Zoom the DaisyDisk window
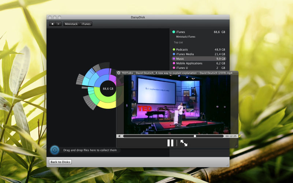 pos(59,17)
